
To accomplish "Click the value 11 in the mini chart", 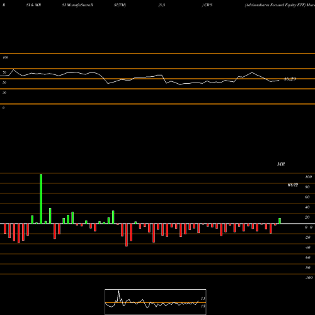I will click(x=203, y=299).
